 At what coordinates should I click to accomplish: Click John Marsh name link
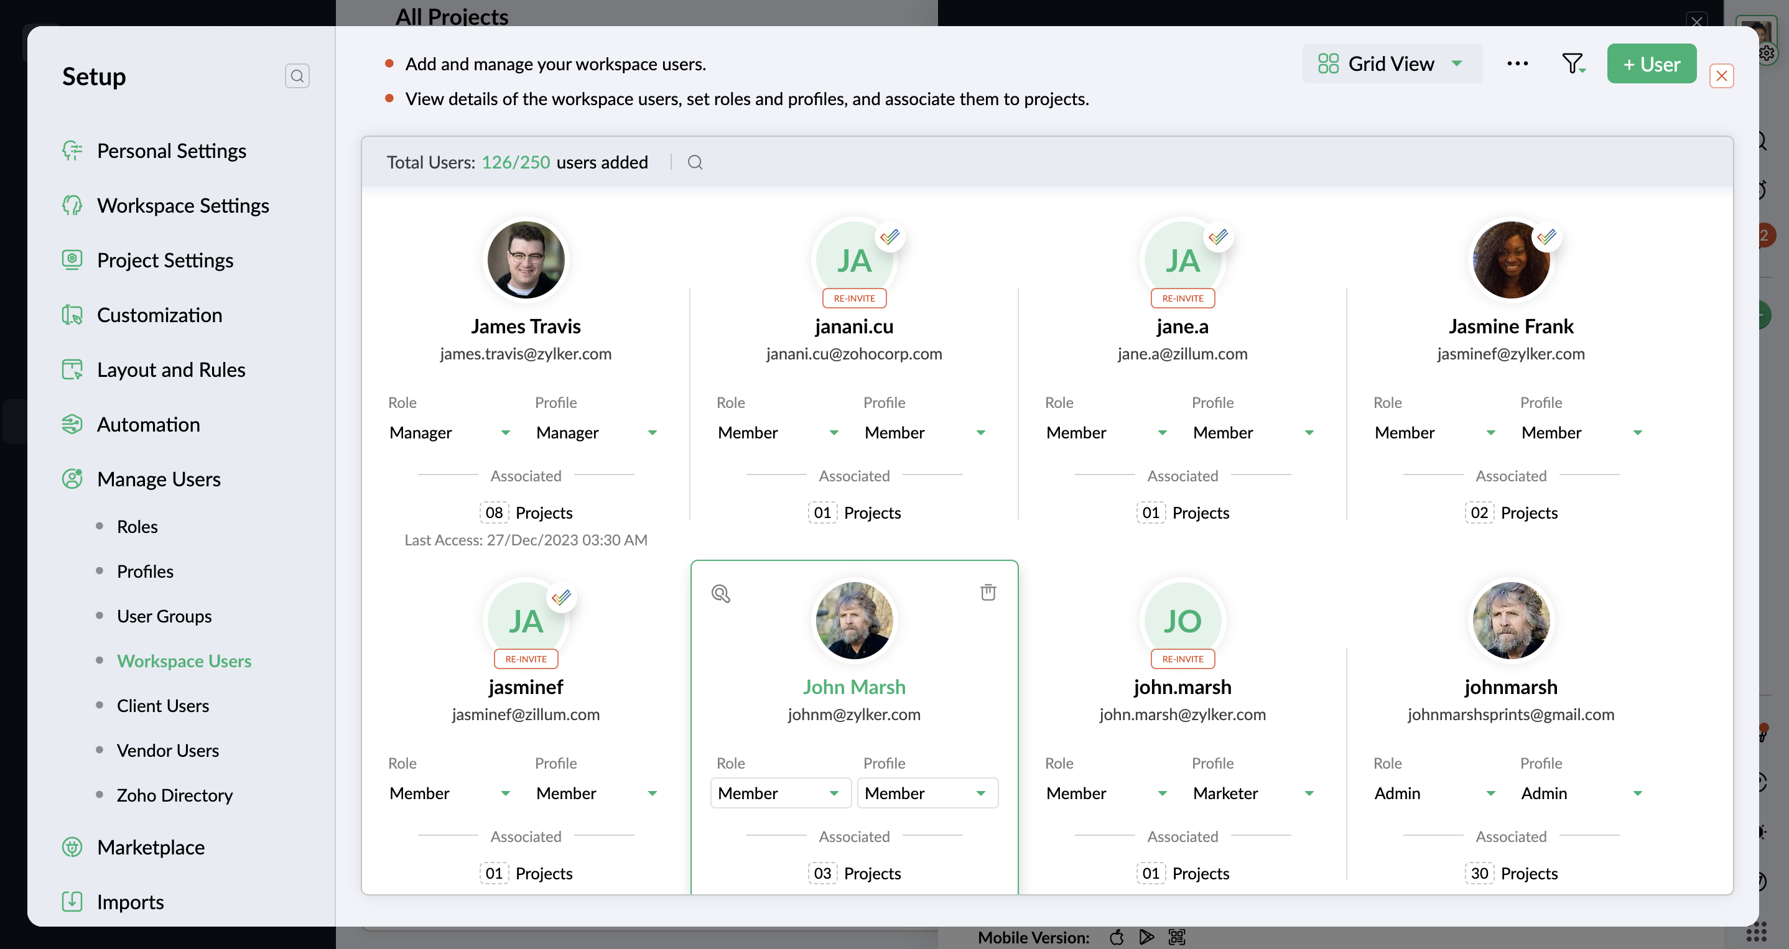pyautogui.click(x=853, y=687)
